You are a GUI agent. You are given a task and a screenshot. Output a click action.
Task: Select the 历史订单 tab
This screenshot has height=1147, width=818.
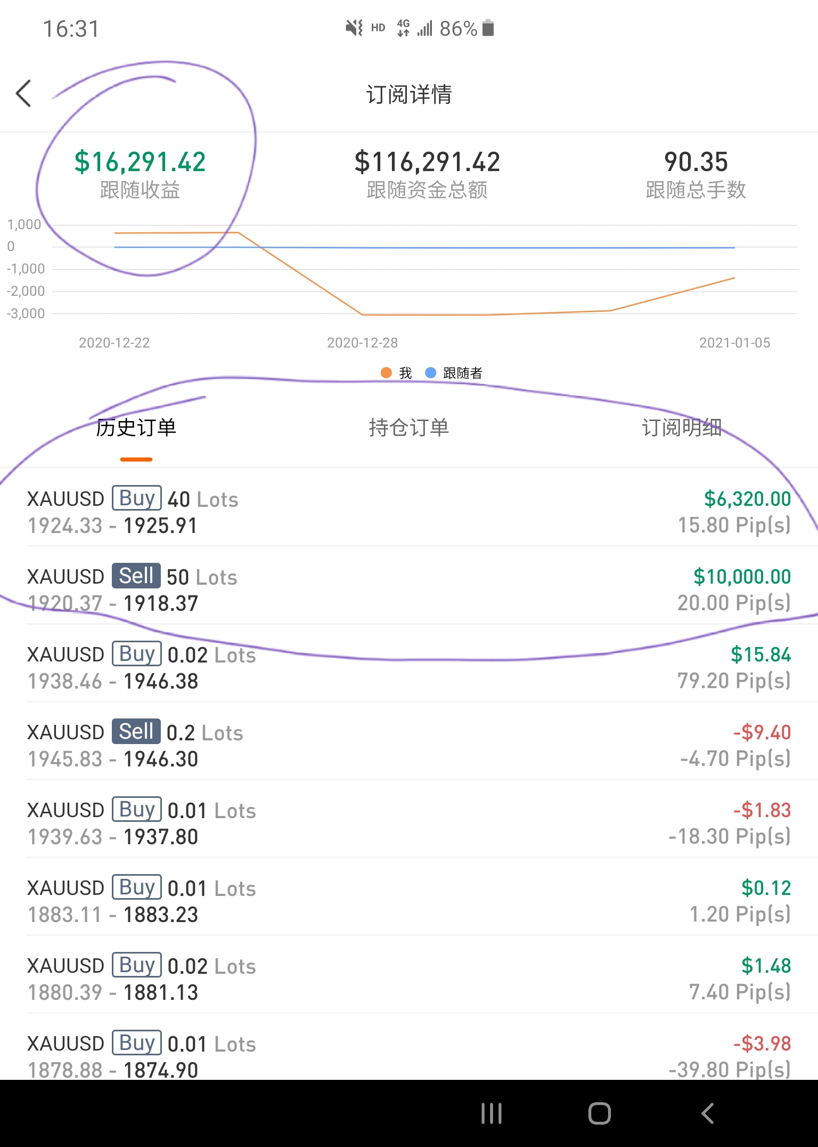136,427
